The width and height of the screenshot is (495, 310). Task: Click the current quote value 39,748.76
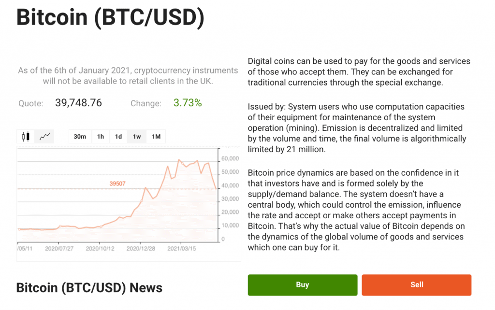(x=78, y=102)
